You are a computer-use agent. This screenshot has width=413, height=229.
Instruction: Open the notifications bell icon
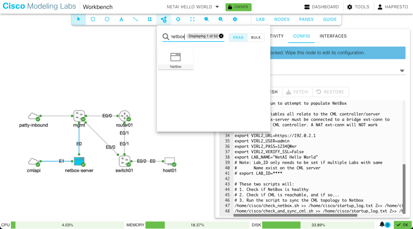(x=383, y=224)
